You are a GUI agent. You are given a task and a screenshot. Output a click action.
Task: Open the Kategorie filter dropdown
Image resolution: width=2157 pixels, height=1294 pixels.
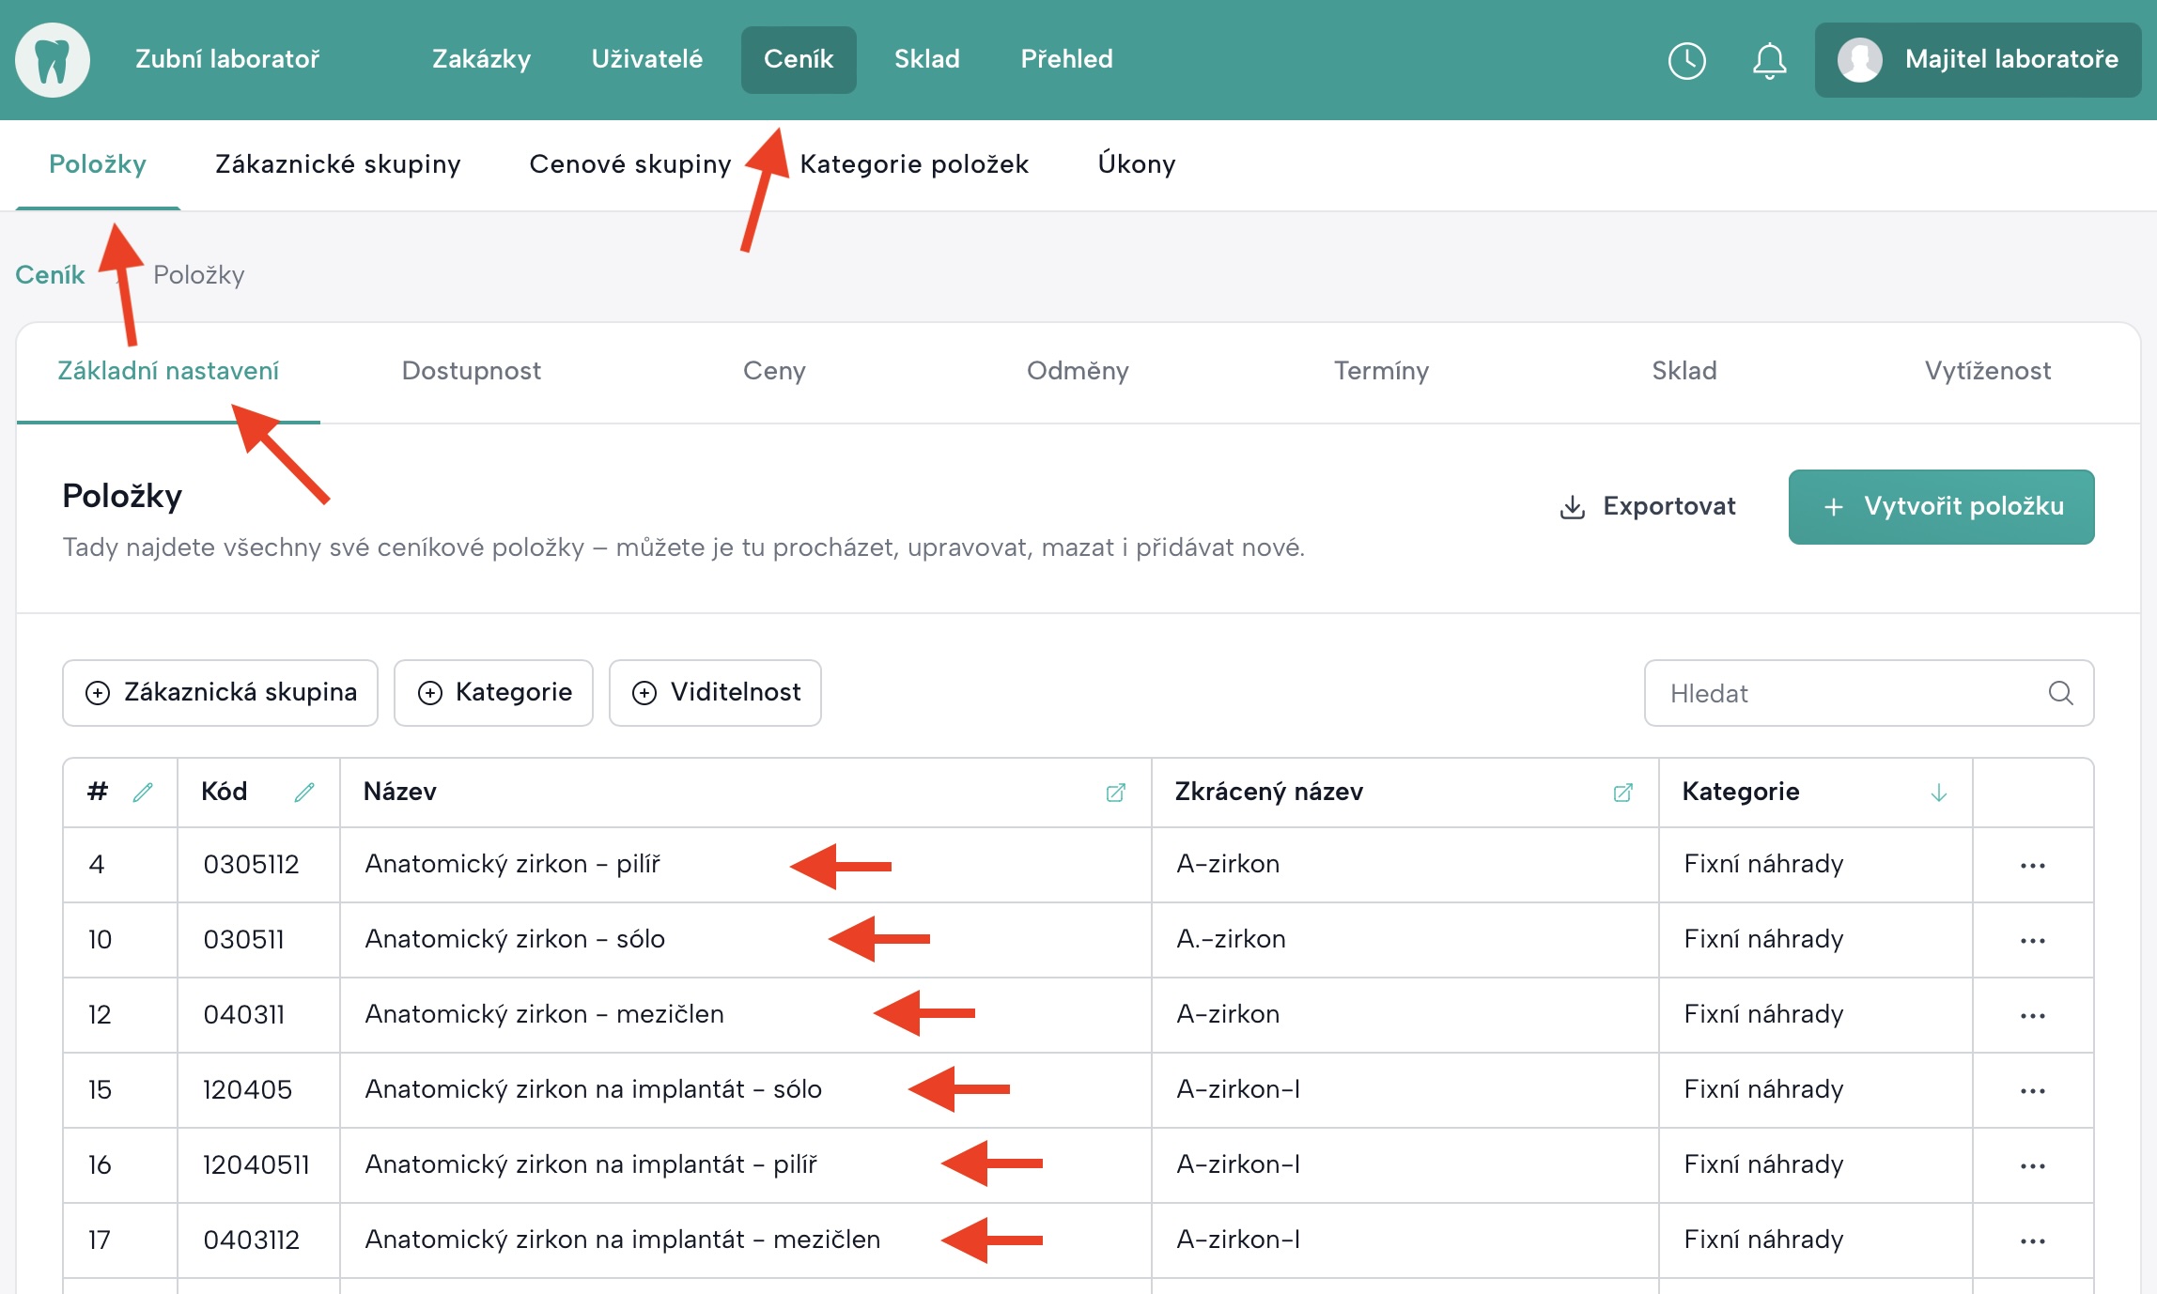click(x=493, y=693)
